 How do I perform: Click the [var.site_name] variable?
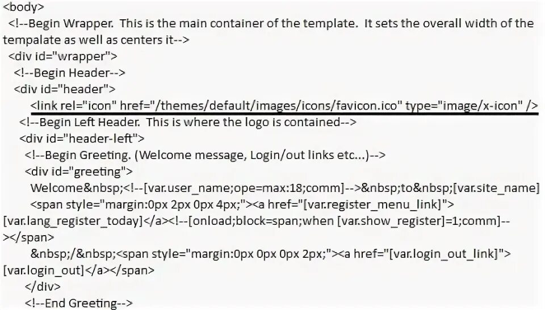pyautogui.click(x=496, y=188)
